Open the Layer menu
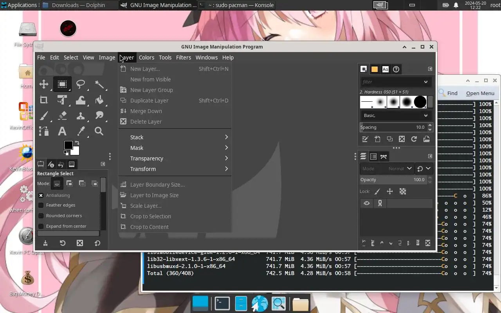 (x=127, y=58)
